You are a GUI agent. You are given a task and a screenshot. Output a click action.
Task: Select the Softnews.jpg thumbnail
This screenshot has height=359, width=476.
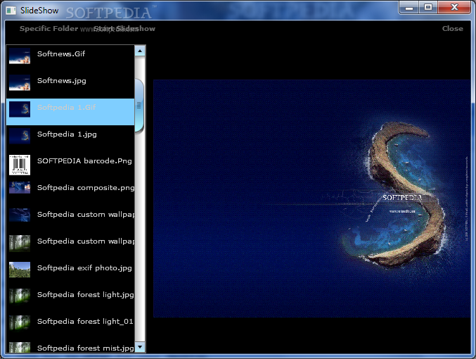click(20, 82)
